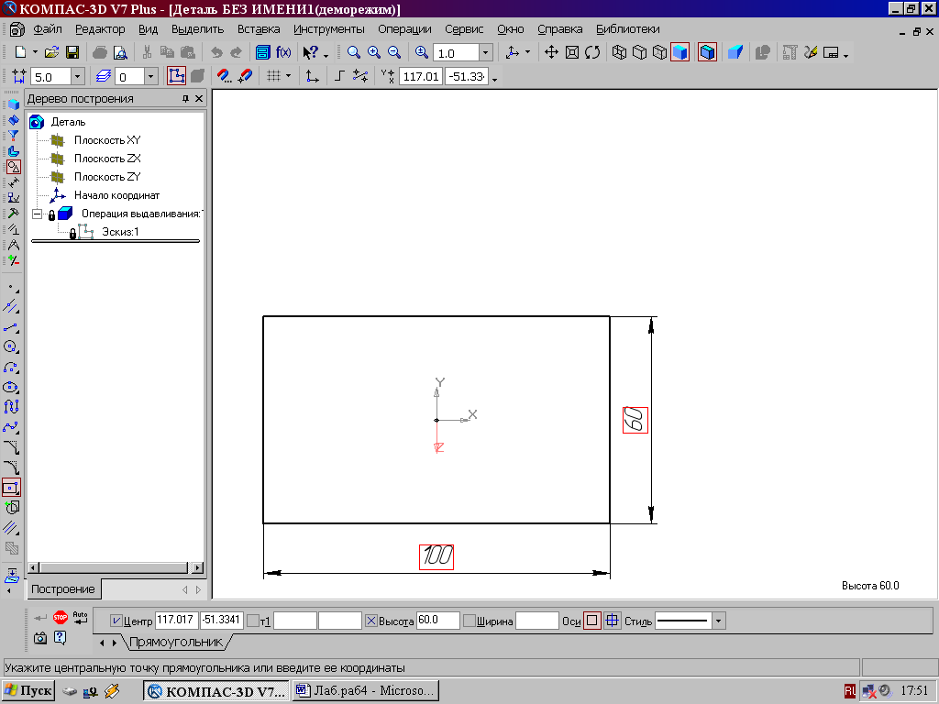This screenshot has width=939, height=704.
Task: Click the Высота value input field
Action: tap(437, 621)
